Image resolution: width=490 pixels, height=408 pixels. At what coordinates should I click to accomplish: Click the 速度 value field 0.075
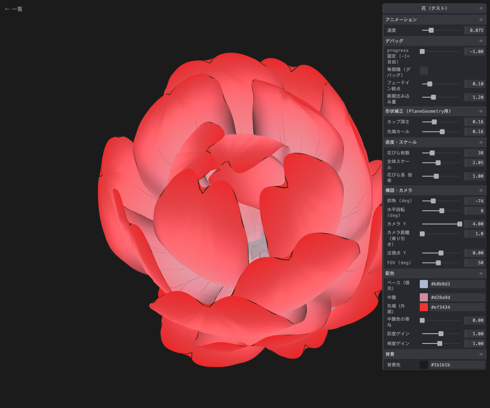[474, 30]
